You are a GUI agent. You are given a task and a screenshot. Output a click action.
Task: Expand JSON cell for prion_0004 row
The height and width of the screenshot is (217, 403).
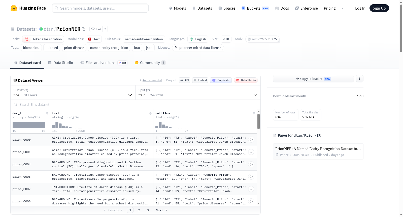click(x=251, y=164)
